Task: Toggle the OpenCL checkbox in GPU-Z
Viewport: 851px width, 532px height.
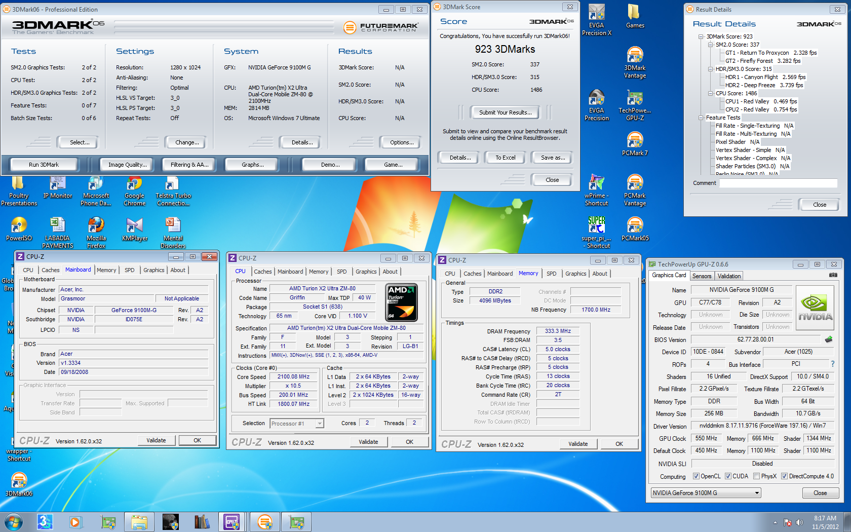Action: point(696,476)
